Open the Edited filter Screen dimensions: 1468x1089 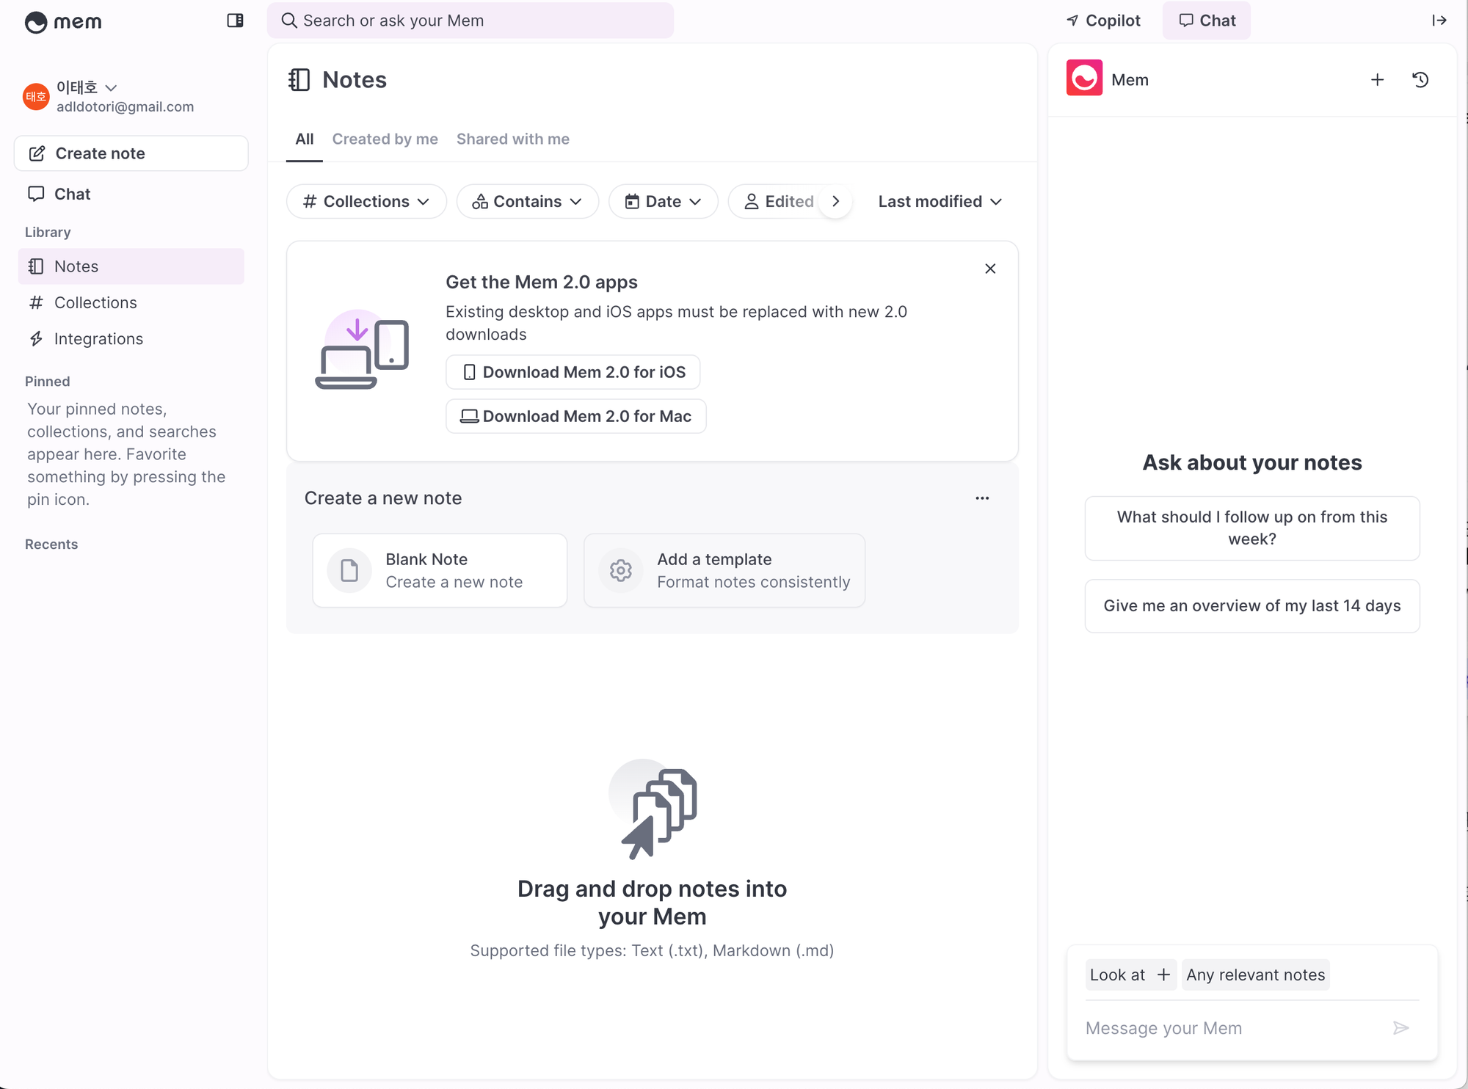(780, 201)
